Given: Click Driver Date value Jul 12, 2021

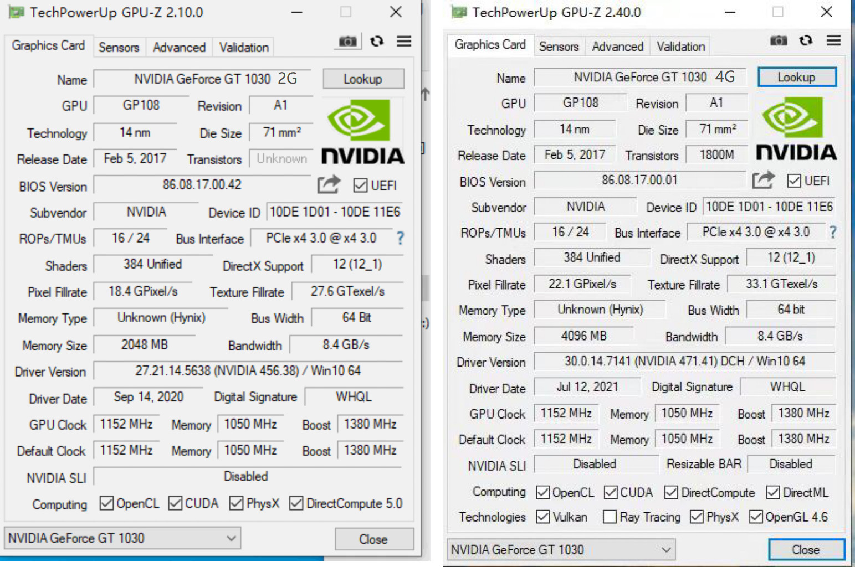Looking at the screenshot, I should pos(587,387).
